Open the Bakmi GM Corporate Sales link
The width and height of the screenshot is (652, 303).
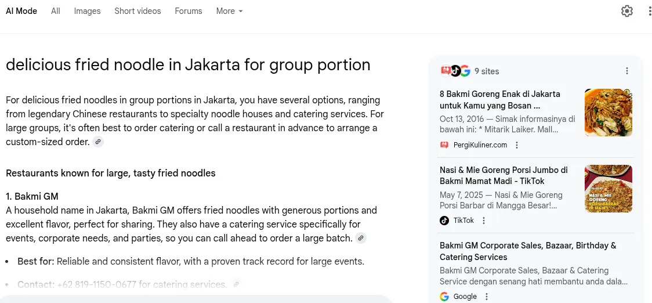pos(528,251)
